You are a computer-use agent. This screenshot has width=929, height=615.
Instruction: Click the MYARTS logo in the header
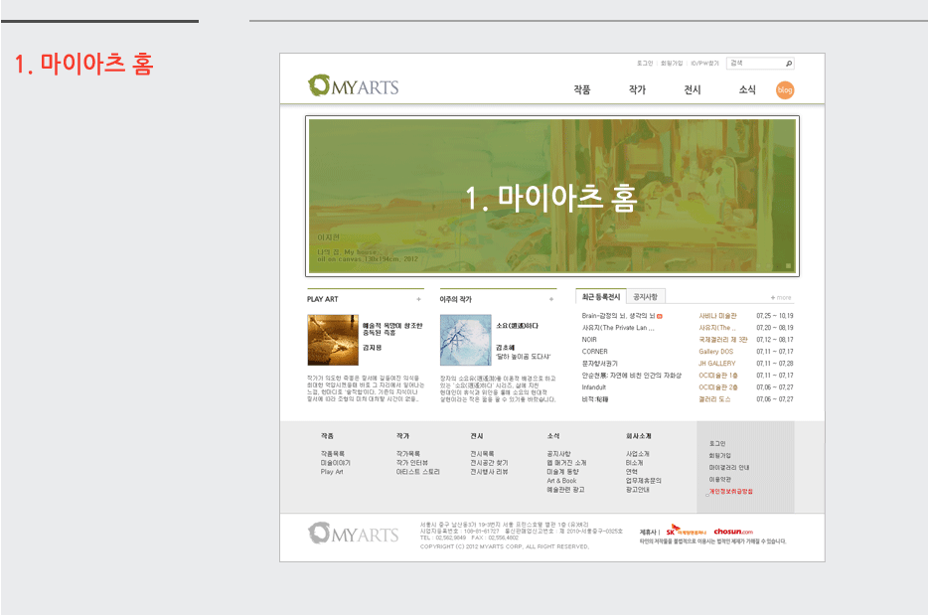click(x=353, y=86)
